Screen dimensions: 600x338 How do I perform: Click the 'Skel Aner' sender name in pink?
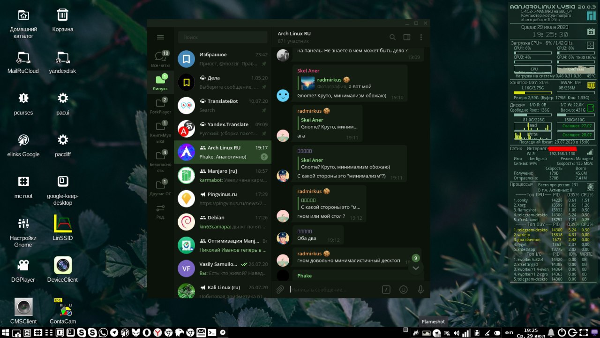click(x=308, y=71)
